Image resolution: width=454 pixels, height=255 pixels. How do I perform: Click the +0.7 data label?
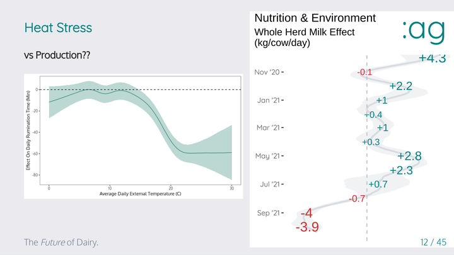[x=377, y=184]
